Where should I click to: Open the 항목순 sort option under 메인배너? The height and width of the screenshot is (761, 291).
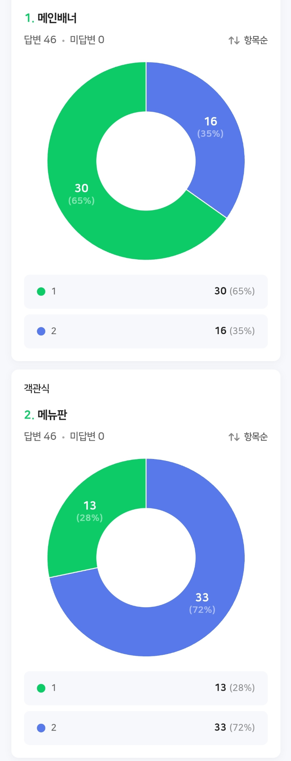(255, 40)
